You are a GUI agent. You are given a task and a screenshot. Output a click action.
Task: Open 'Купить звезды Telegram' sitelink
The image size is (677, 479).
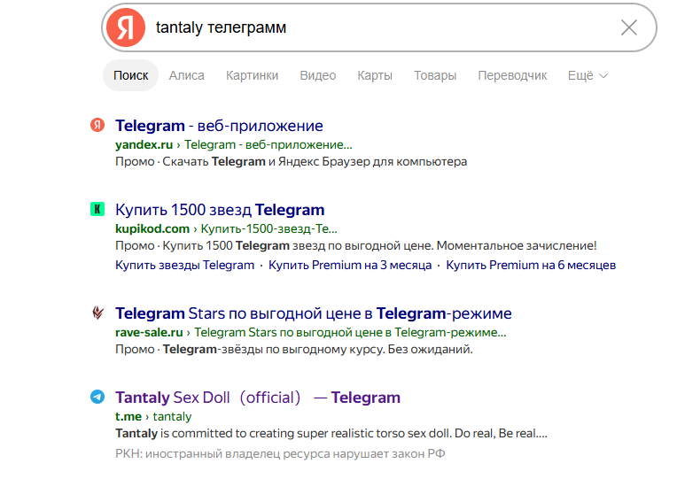[x=185, y=265]
